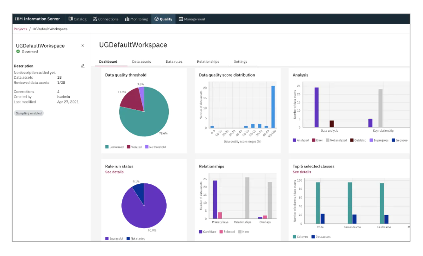Screen dimensions: 423x256
Task: Toggle the Selected legend swatch
Action: [221, 232]
